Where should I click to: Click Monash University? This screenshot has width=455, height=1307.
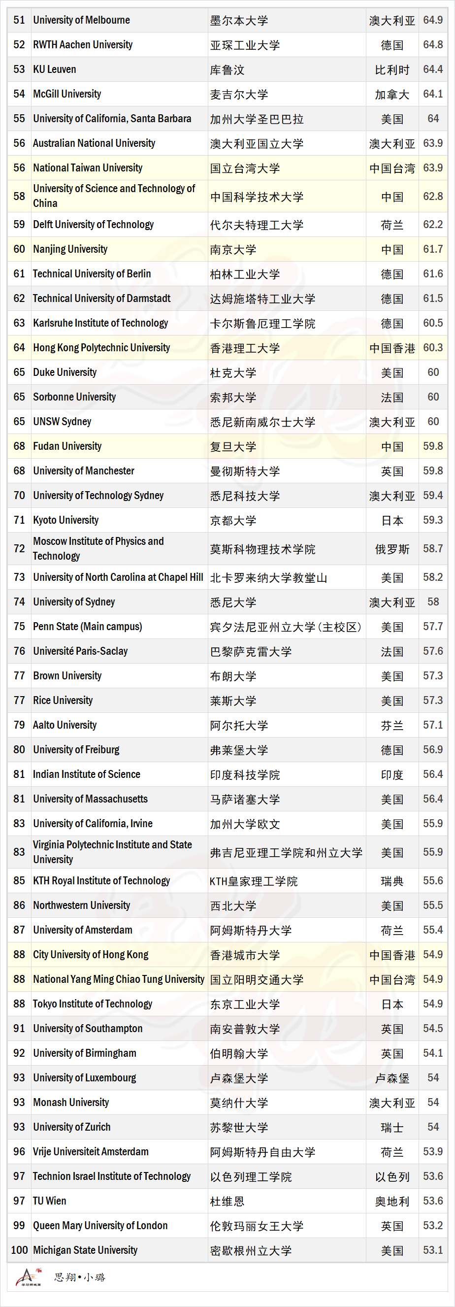pyautogui.click(x=71, y=1103)
